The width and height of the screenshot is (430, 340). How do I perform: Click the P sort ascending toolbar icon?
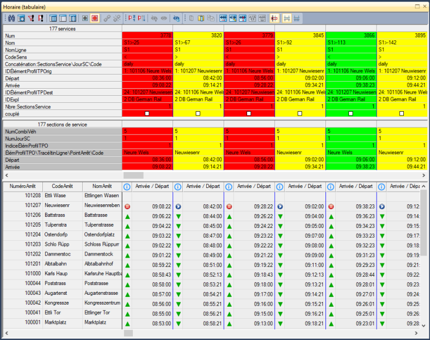(131, 18)
